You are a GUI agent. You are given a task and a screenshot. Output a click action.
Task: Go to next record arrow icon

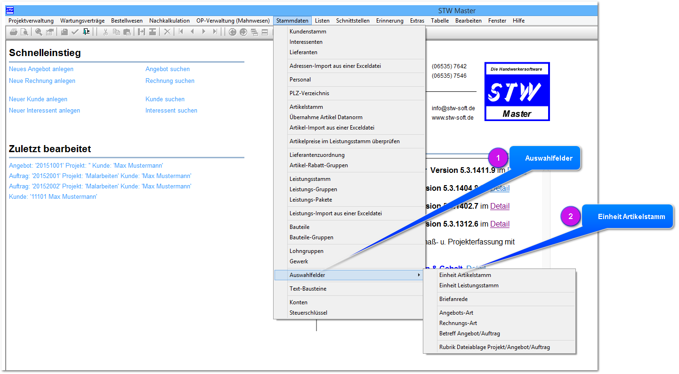[x=204, y=32]
